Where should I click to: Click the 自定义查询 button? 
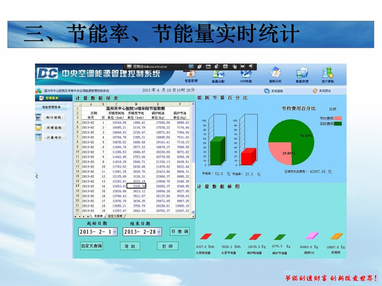tap(92, 246)
